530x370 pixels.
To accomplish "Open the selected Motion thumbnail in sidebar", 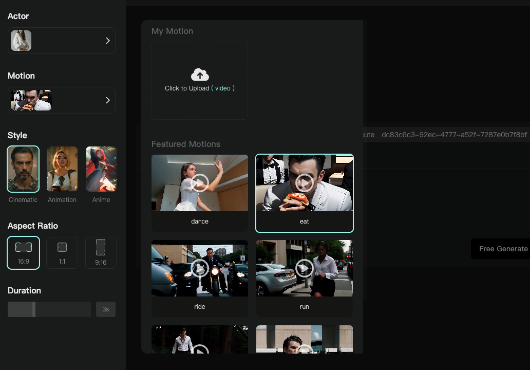I will coord(31,100).
